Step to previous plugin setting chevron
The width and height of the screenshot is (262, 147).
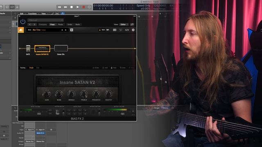coord(30,24)
